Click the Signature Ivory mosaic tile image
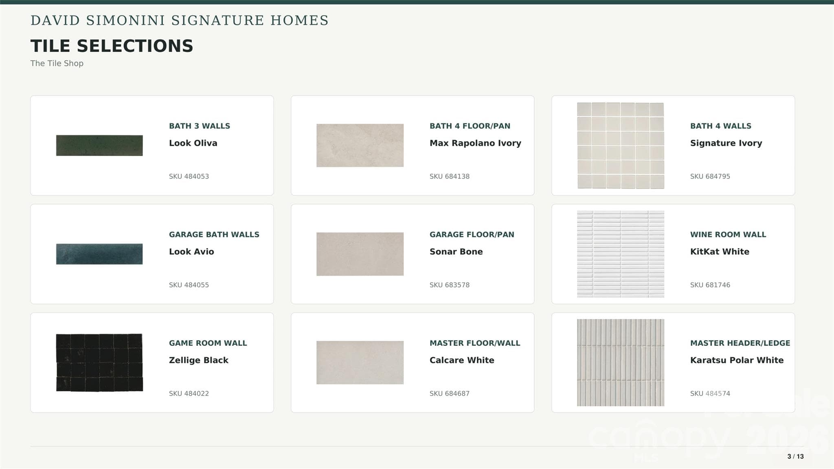 621,145
